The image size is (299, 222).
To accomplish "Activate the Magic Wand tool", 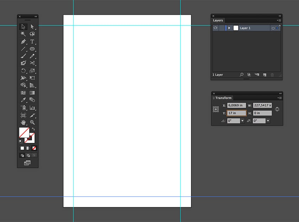I will (x=23, y=34).
